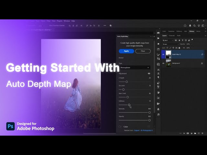Viewport: 207px width, 155px height.
Task: Hide the Depth Map layer eye
Action: tap(163, 55)
